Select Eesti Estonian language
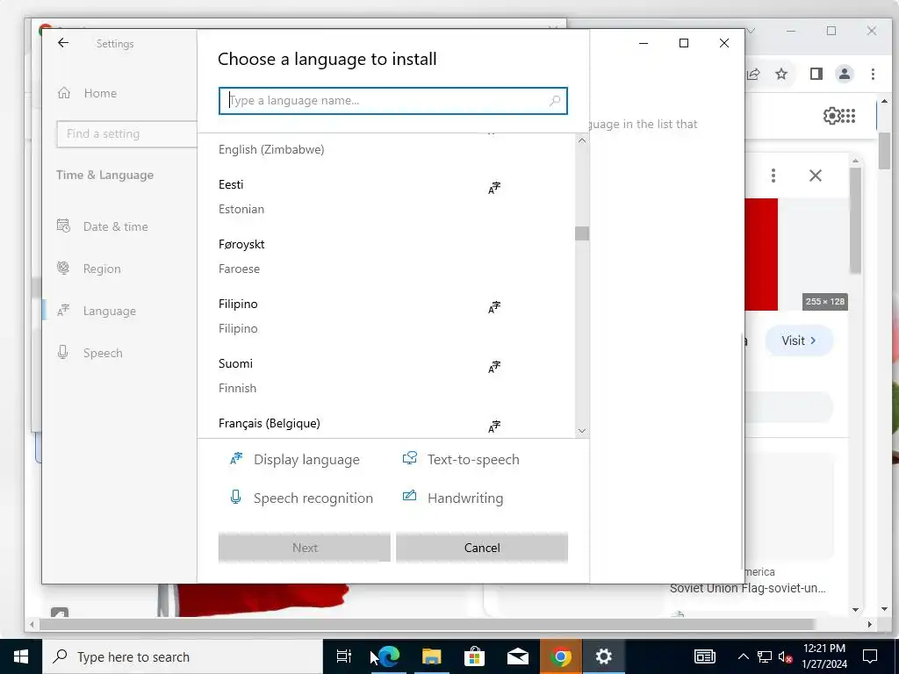 coord(385,197)
